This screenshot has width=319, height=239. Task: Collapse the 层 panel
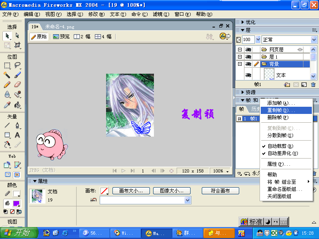pyautogui.click(x=242, y=30)
